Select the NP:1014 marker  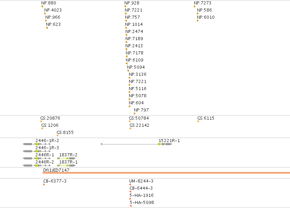point(126,28)
